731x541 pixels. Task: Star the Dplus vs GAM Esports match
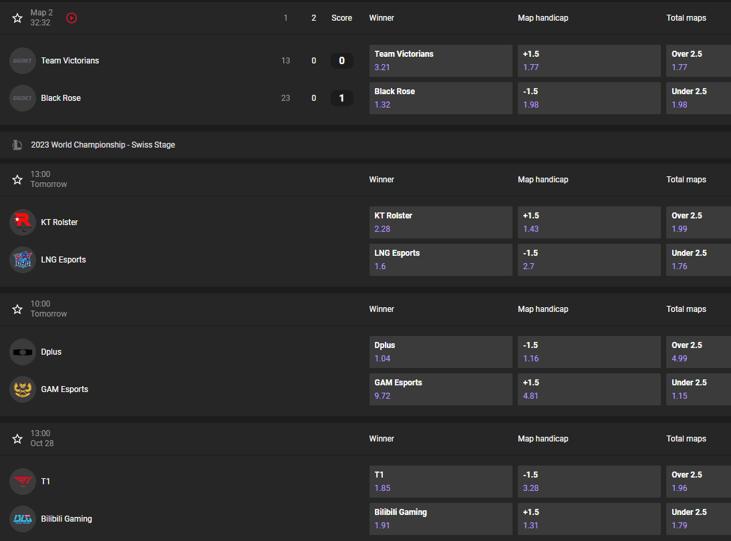pos(17,309)
